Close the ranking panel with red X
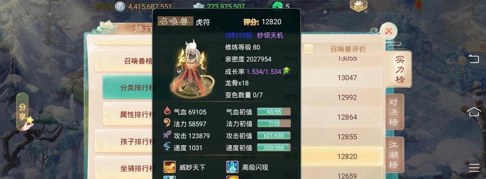The width and height of the screenshot is (486, 179). click(x=389, y=31)
